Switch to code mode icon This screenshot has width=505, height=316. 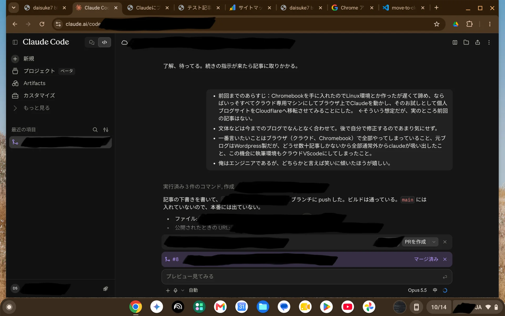104,42
